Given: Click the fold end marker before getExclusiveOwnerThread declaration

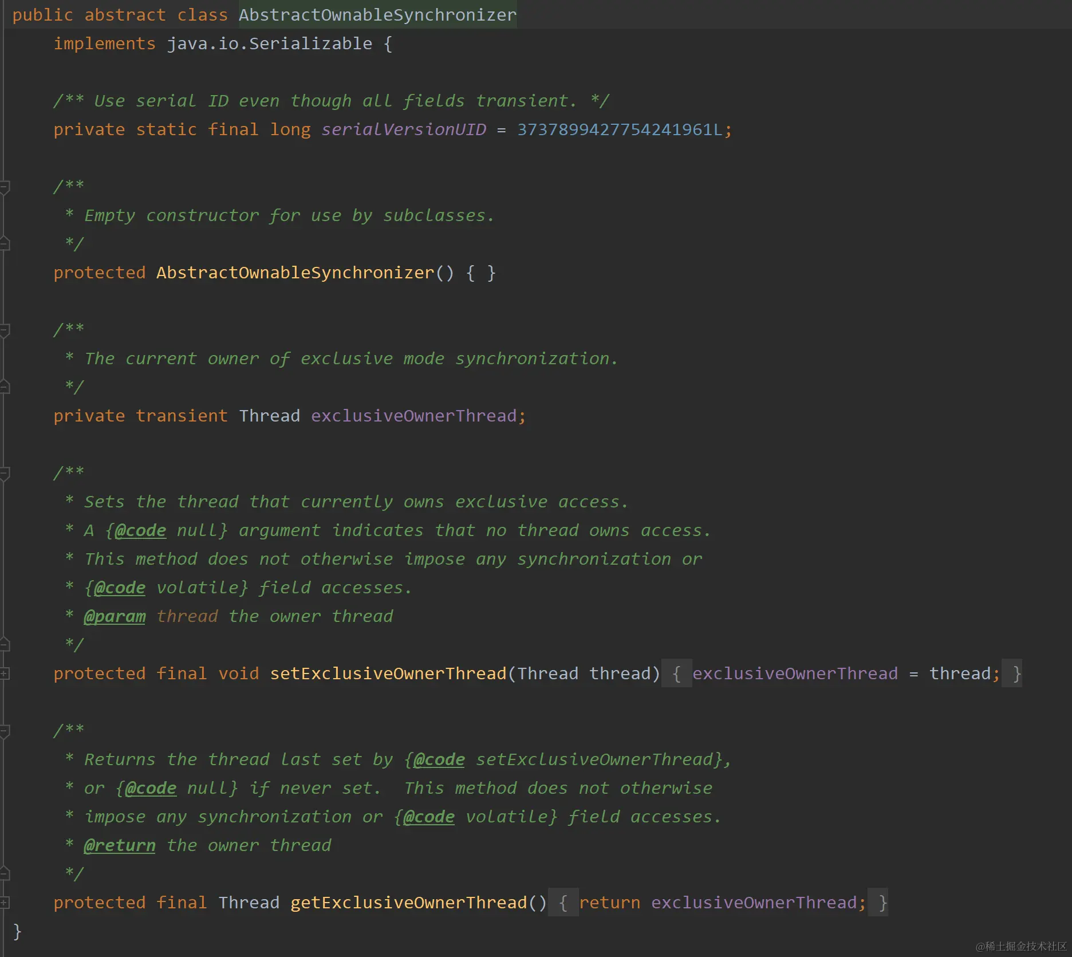Looking at the screenshot, I should point(5,874).
